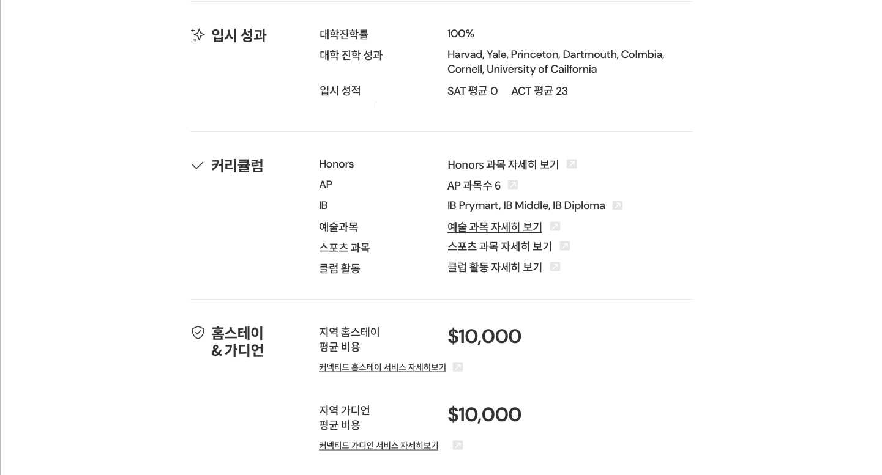The width and height of the screenshot is (882, 475).
Task: Click the shield icon beside 홈스테이 & 가디언
Action: pos(198,333)
